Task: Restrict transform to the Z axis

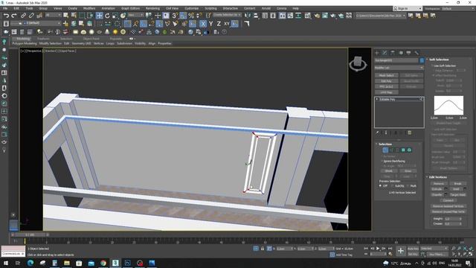Action: pos(219,24)
